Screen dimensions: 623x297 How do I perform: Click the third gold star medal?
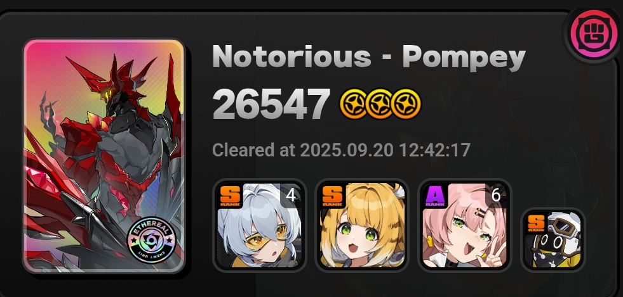(x=406, y=104)
